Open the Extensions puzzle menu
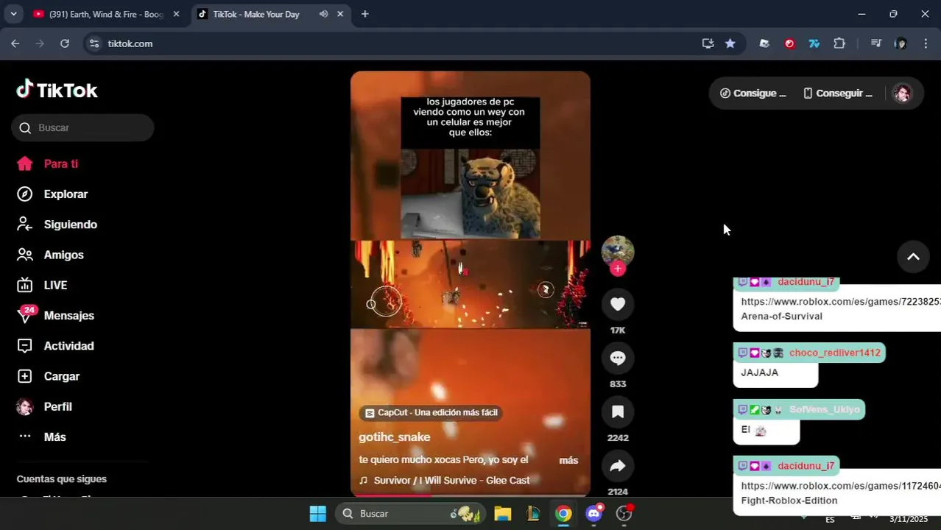Viewport: 941px width, 530px height. pos(839,43)
